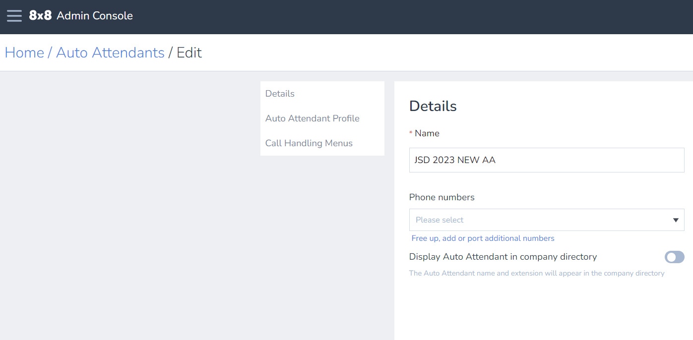Click the Phone numbers label
The height and width of the screenshot is (340, 693).
[x=441, y=197]
